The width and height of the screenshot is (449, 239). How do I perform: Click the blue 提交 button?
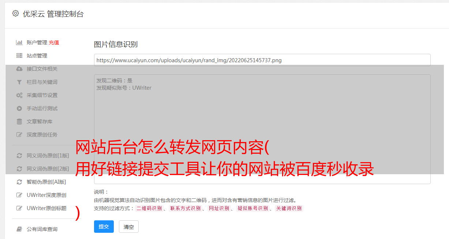click(x=104, y=227)
